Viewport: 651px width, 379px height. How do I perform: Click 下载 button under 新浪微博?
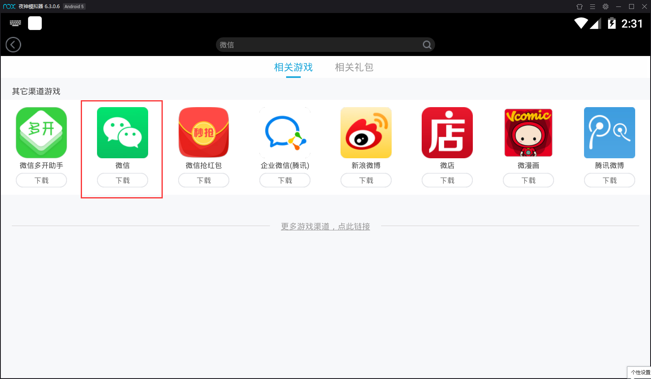(x=366, y=180)
